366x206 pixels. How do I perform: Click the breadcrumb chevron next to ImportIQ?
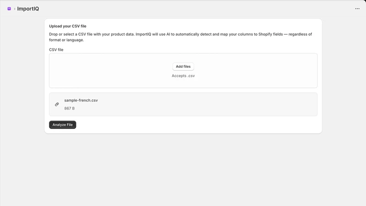click(x=15, y=9)
